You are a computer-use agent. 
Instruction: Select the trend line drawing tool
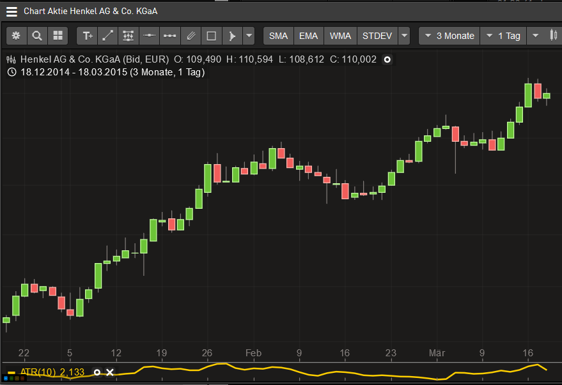[x=108, y=36]
